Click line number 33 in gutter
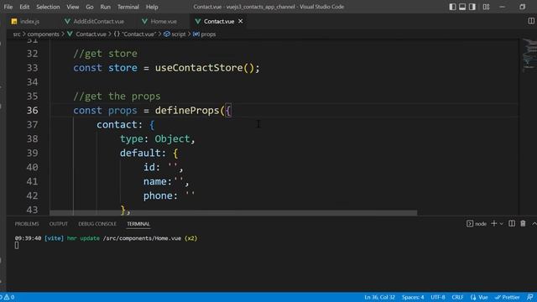Image resolution: width=537 pixels, height=302 pixels. pyautogui.click(x=32, y=68)
